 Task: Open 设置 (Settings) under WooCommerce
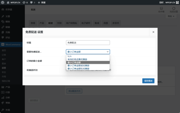coord(4,68)
